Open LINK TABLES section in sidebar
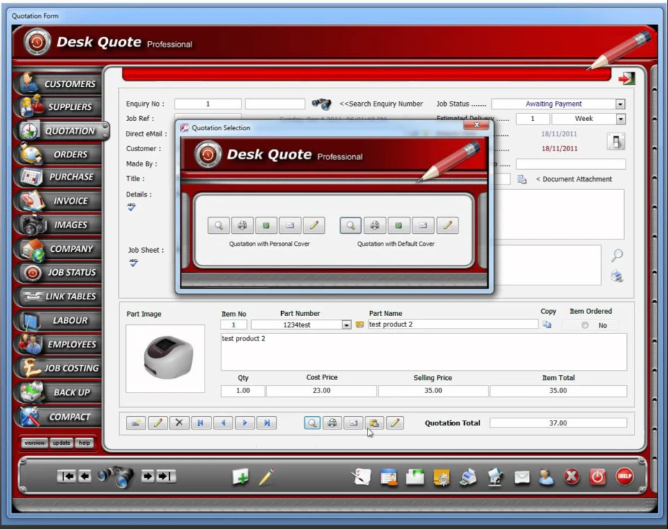The image size is (668, 529). tap(58, 297)
